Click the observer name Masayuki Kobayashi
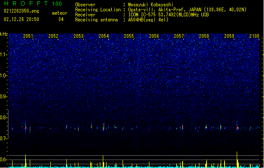This screenshot has height=168, width=264. 151,5
